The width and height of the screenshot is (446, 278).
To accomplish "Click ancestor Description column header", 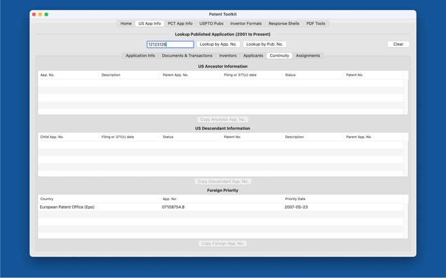I will pos(129,75).
